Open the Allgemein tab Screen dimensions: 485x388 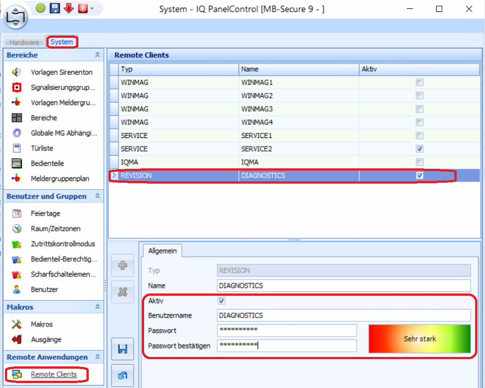163,251
